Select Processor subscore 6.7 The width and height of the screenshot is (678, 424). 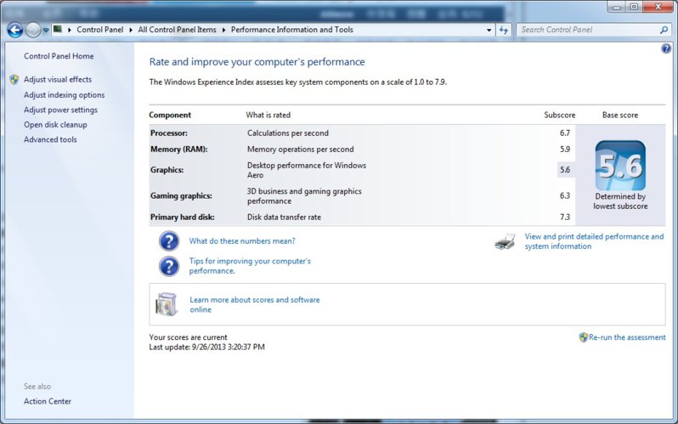[565, 133]
